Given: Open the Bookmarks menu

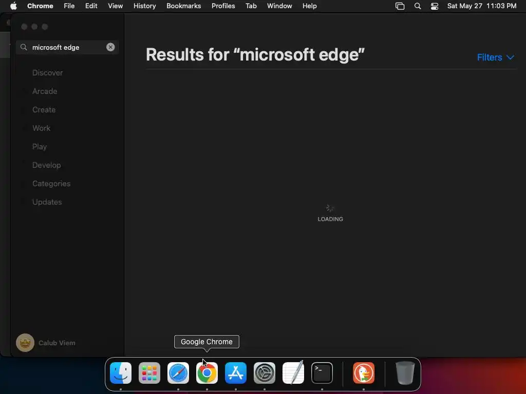Looking at the screenshot, I should (184, 6).
